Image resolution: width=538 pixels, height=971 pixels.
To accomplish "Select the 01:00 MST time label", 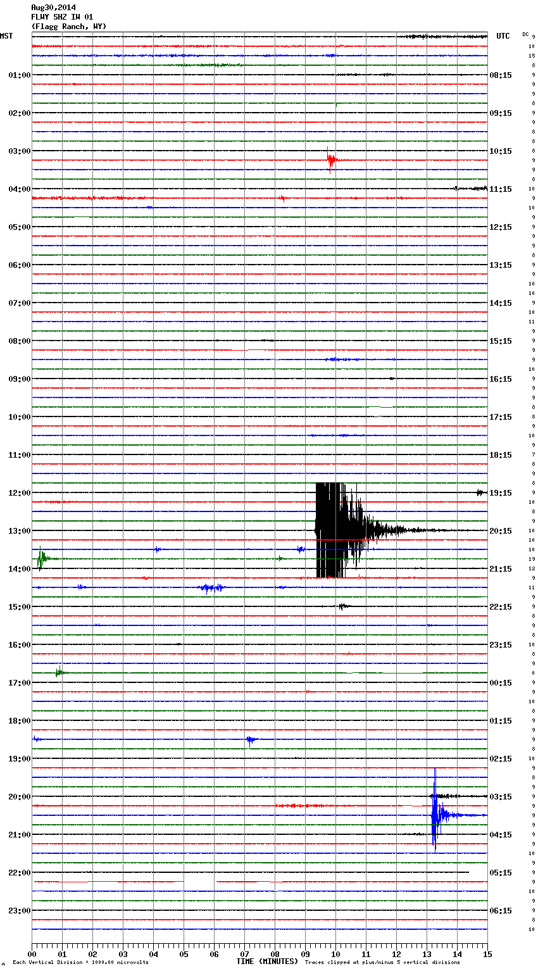I will [20, 75].
